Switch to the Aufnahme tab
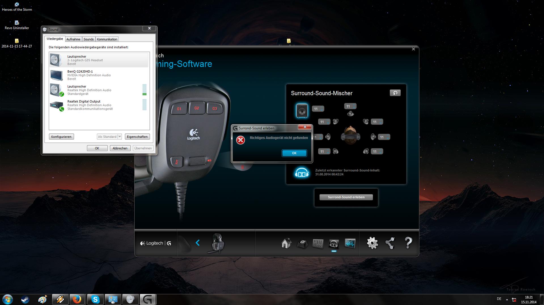 [73, 39]
